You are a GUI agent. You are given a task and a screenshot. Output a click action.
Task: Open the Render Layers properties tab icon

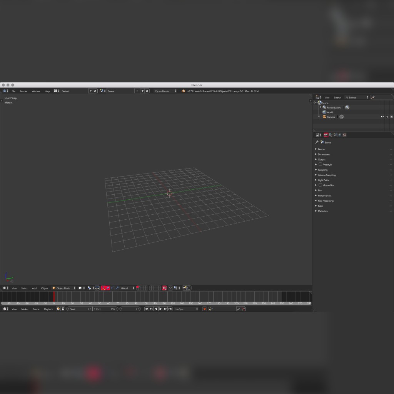tap(331, 135)
